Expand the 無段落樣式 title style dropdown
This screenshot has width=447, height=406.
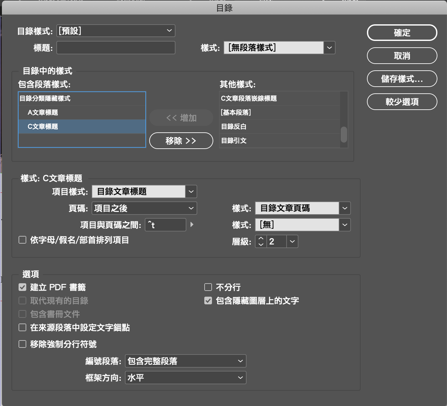pyautogui.click(x=329, y=48)
